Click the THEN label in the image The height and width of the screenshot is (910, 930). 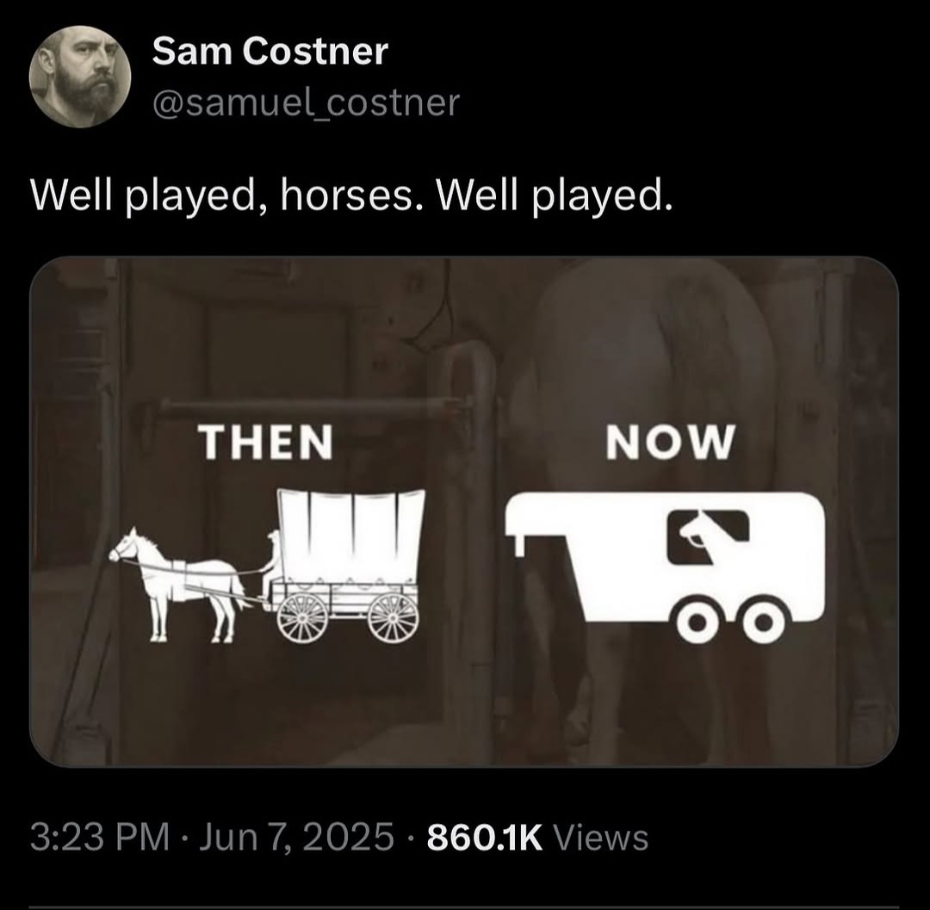point(266,443)
